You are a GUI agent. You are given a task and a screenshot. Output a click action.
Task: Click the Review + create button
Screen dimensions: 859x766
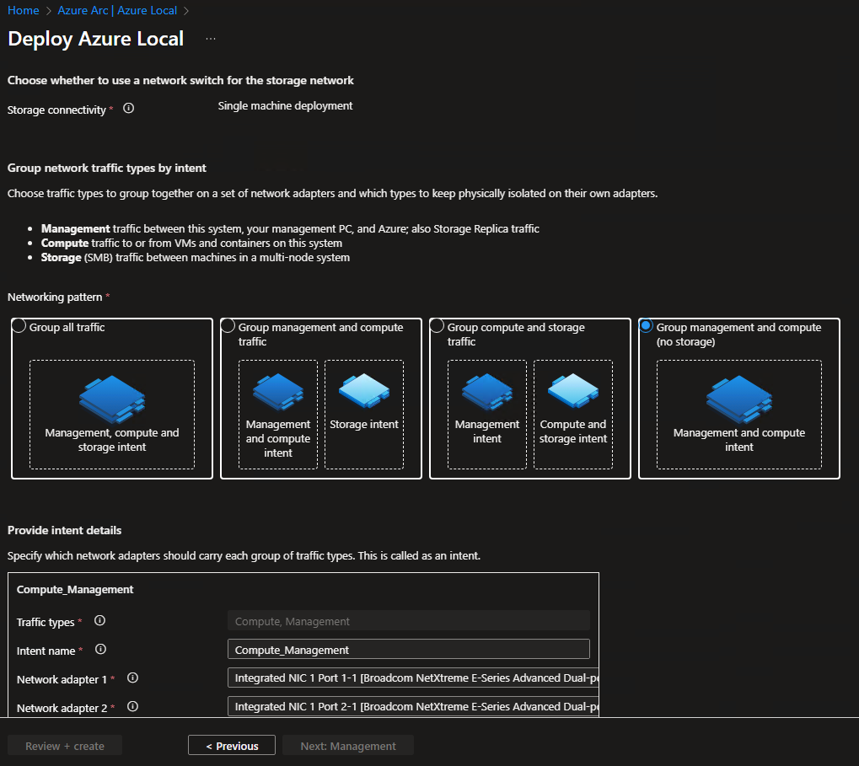(x=65, y=746)
